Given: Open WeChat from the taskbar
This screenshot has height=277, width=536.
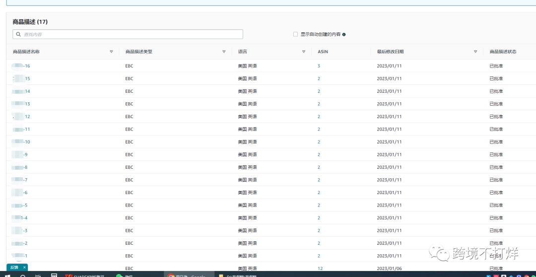Looking at the screenshot, I should pos(119,275).
